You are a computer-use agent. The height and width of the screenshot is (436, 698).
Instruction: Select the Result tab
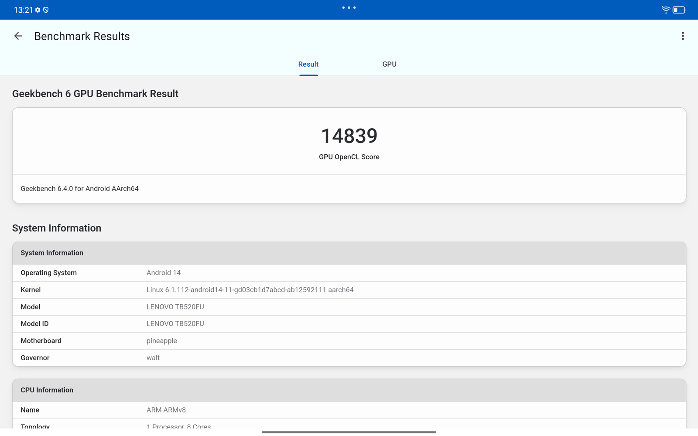tap(308, 64)
